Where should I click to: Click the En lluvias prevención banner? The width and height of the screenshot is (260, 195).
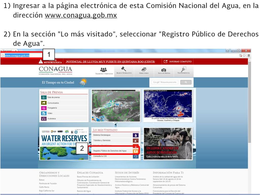pos(168,144)
